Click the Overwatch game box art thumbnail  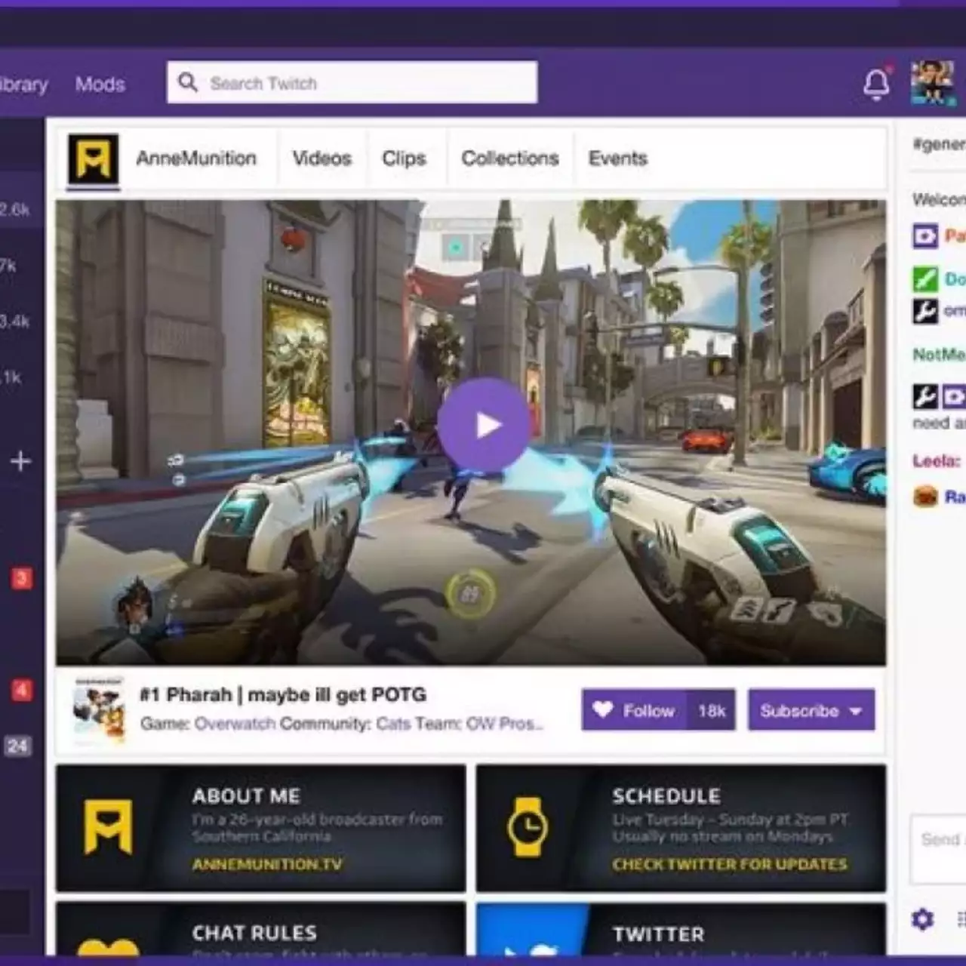point(100,711)
